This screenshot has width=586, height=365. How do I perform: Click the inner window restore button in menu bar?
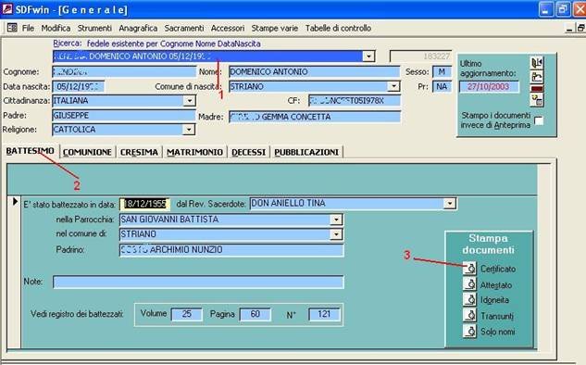point(580,28)
